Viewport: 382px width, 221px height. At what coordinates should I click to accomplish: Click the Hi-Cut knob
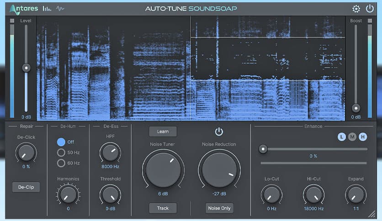(x=314, y=195)
